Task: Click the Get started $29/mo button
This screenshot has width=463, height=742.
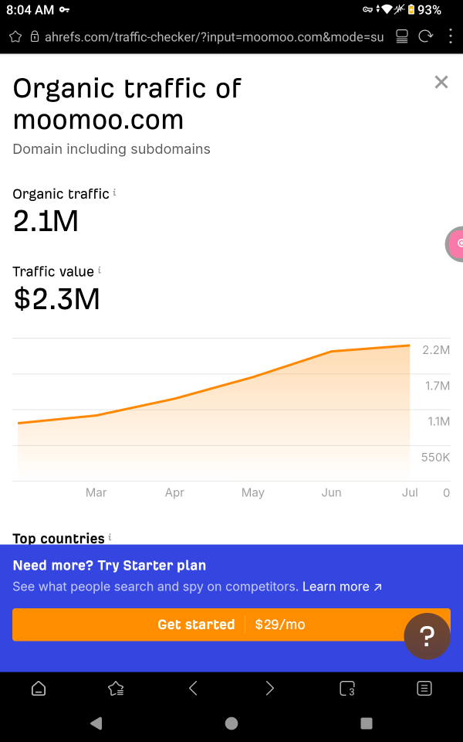Action: [x=231, y=625]
